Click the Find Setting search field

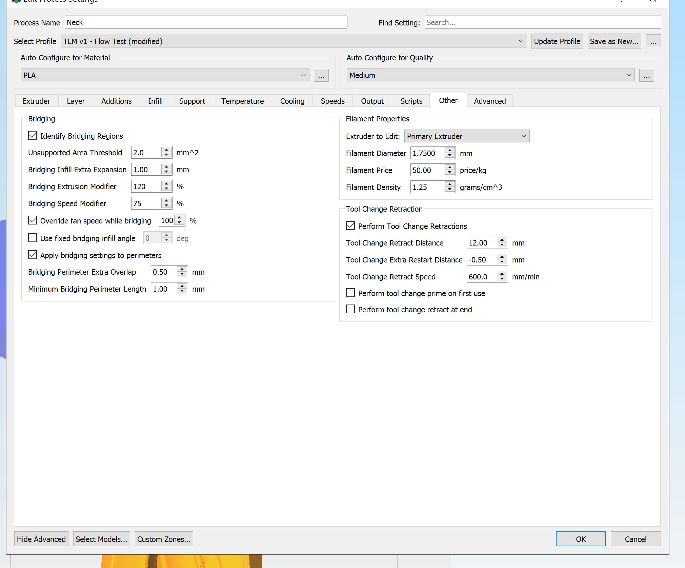click(x=543, y=22)
